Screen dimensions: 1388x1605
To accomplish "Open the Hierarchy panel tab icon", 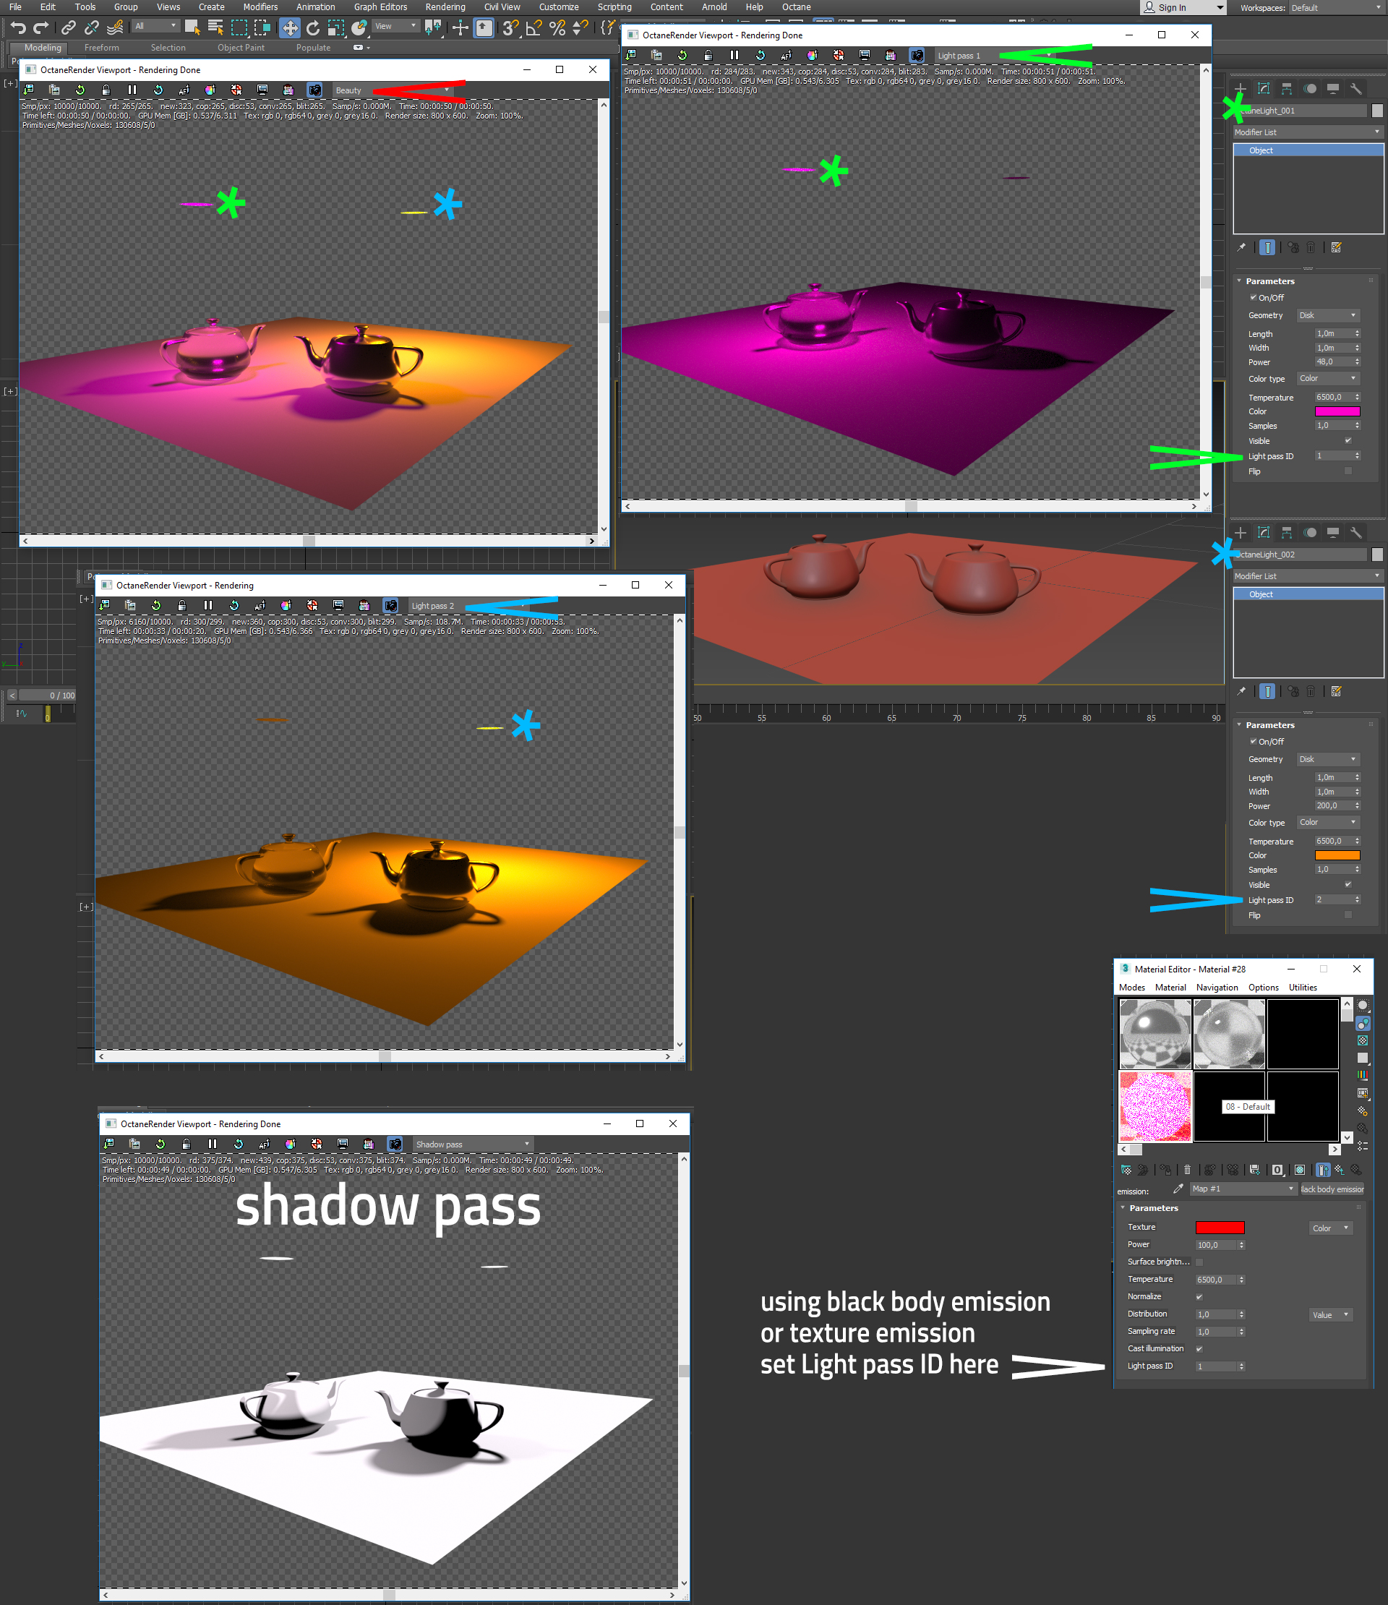I will pos(1287,89).
